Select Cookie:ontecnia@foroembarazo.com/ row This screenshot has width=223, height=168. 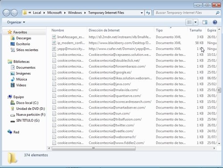coord(134,67)
